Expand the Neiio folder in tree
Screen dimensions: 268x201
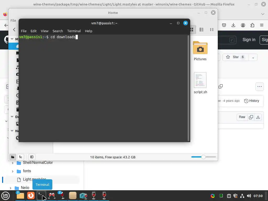click(10, 188)
